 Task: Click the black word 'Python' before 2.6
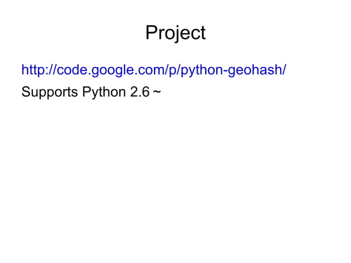104,92
